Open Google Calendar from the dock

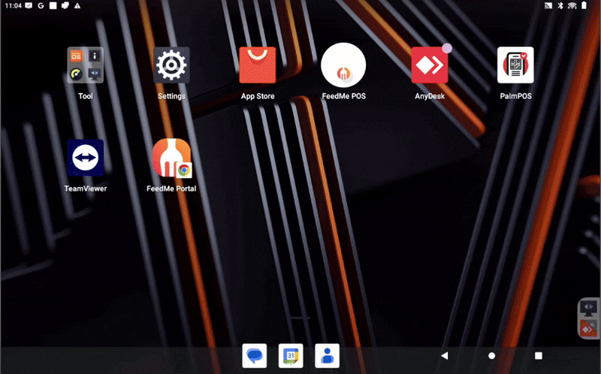291,355
